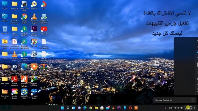Open Microsoft Store from the taskbar
The width and height of the screenshot is (198, 111).
coord(102,108)
